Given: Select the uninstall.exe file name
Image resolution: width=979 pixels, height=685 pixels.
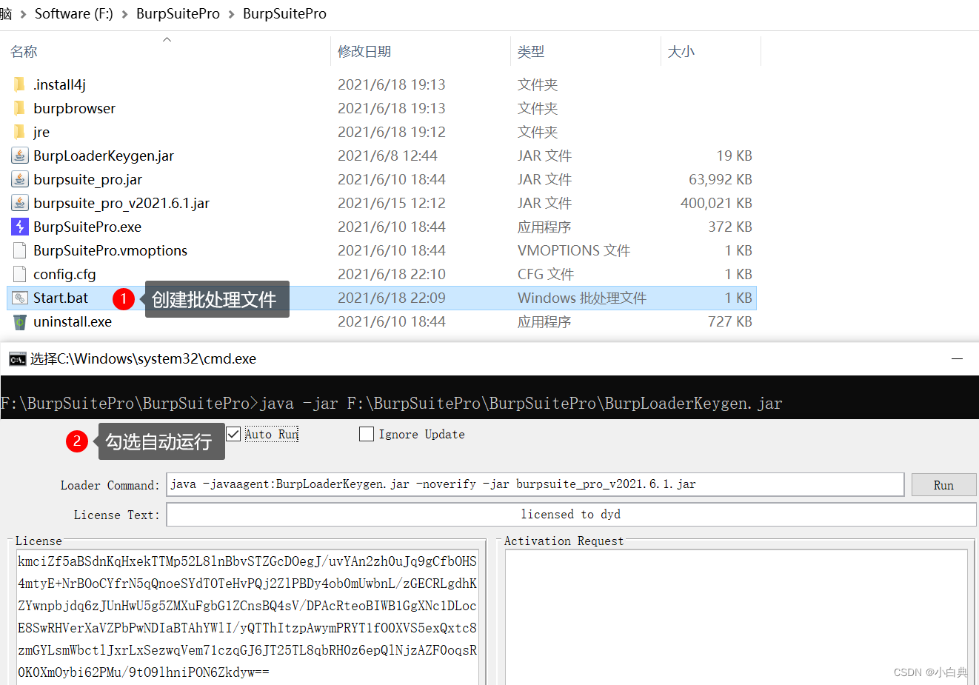Looking at the screenshot, I should 73,321.
